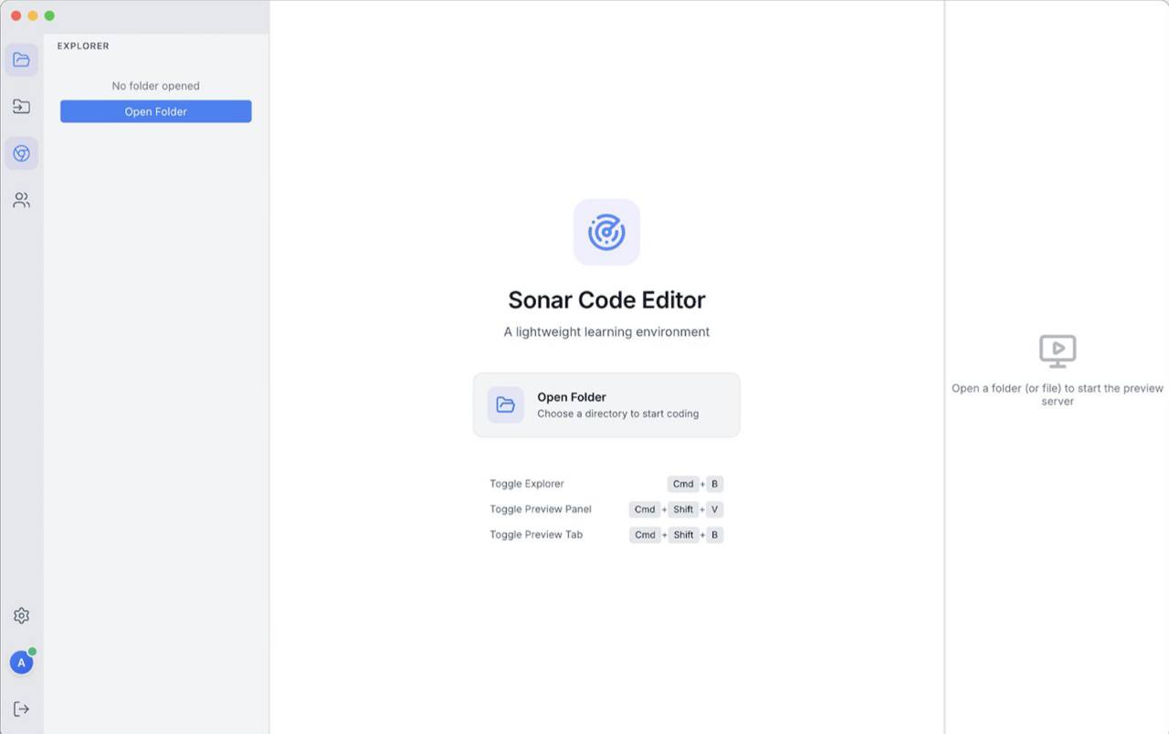This screenshot has width=1169, height=734.
Task: Click the folder icon inside the welcome card
Action: click(505, 404)
